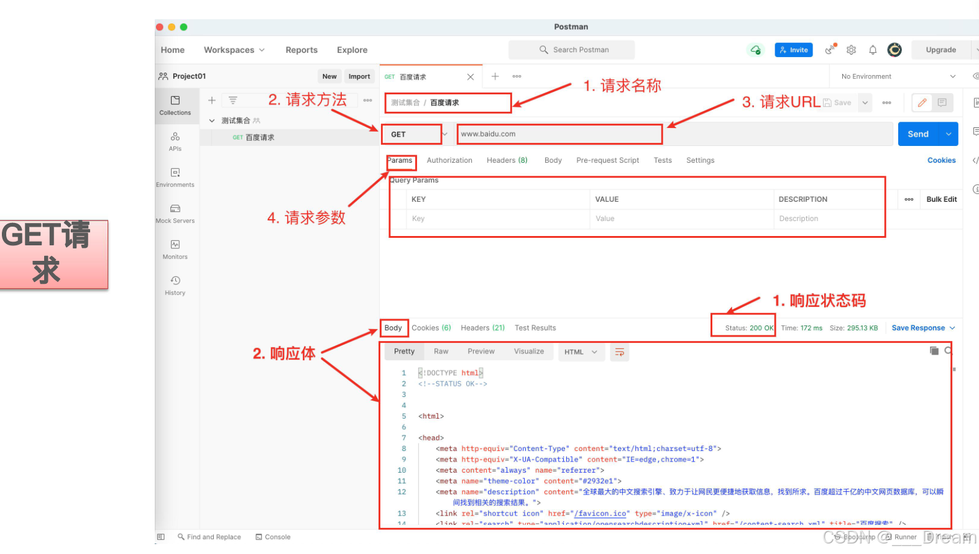Open Reports page
The image size is (979, 554).
click(x=301, y=50)
